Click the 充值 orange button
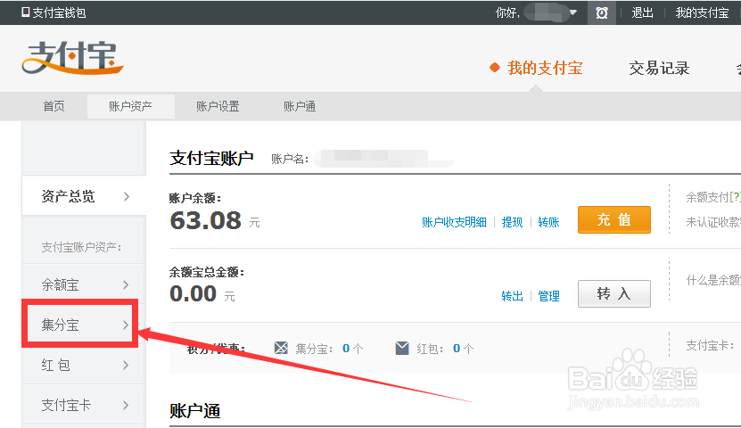The height and width of the screenshot is (428, 741). tap(613, 219)
